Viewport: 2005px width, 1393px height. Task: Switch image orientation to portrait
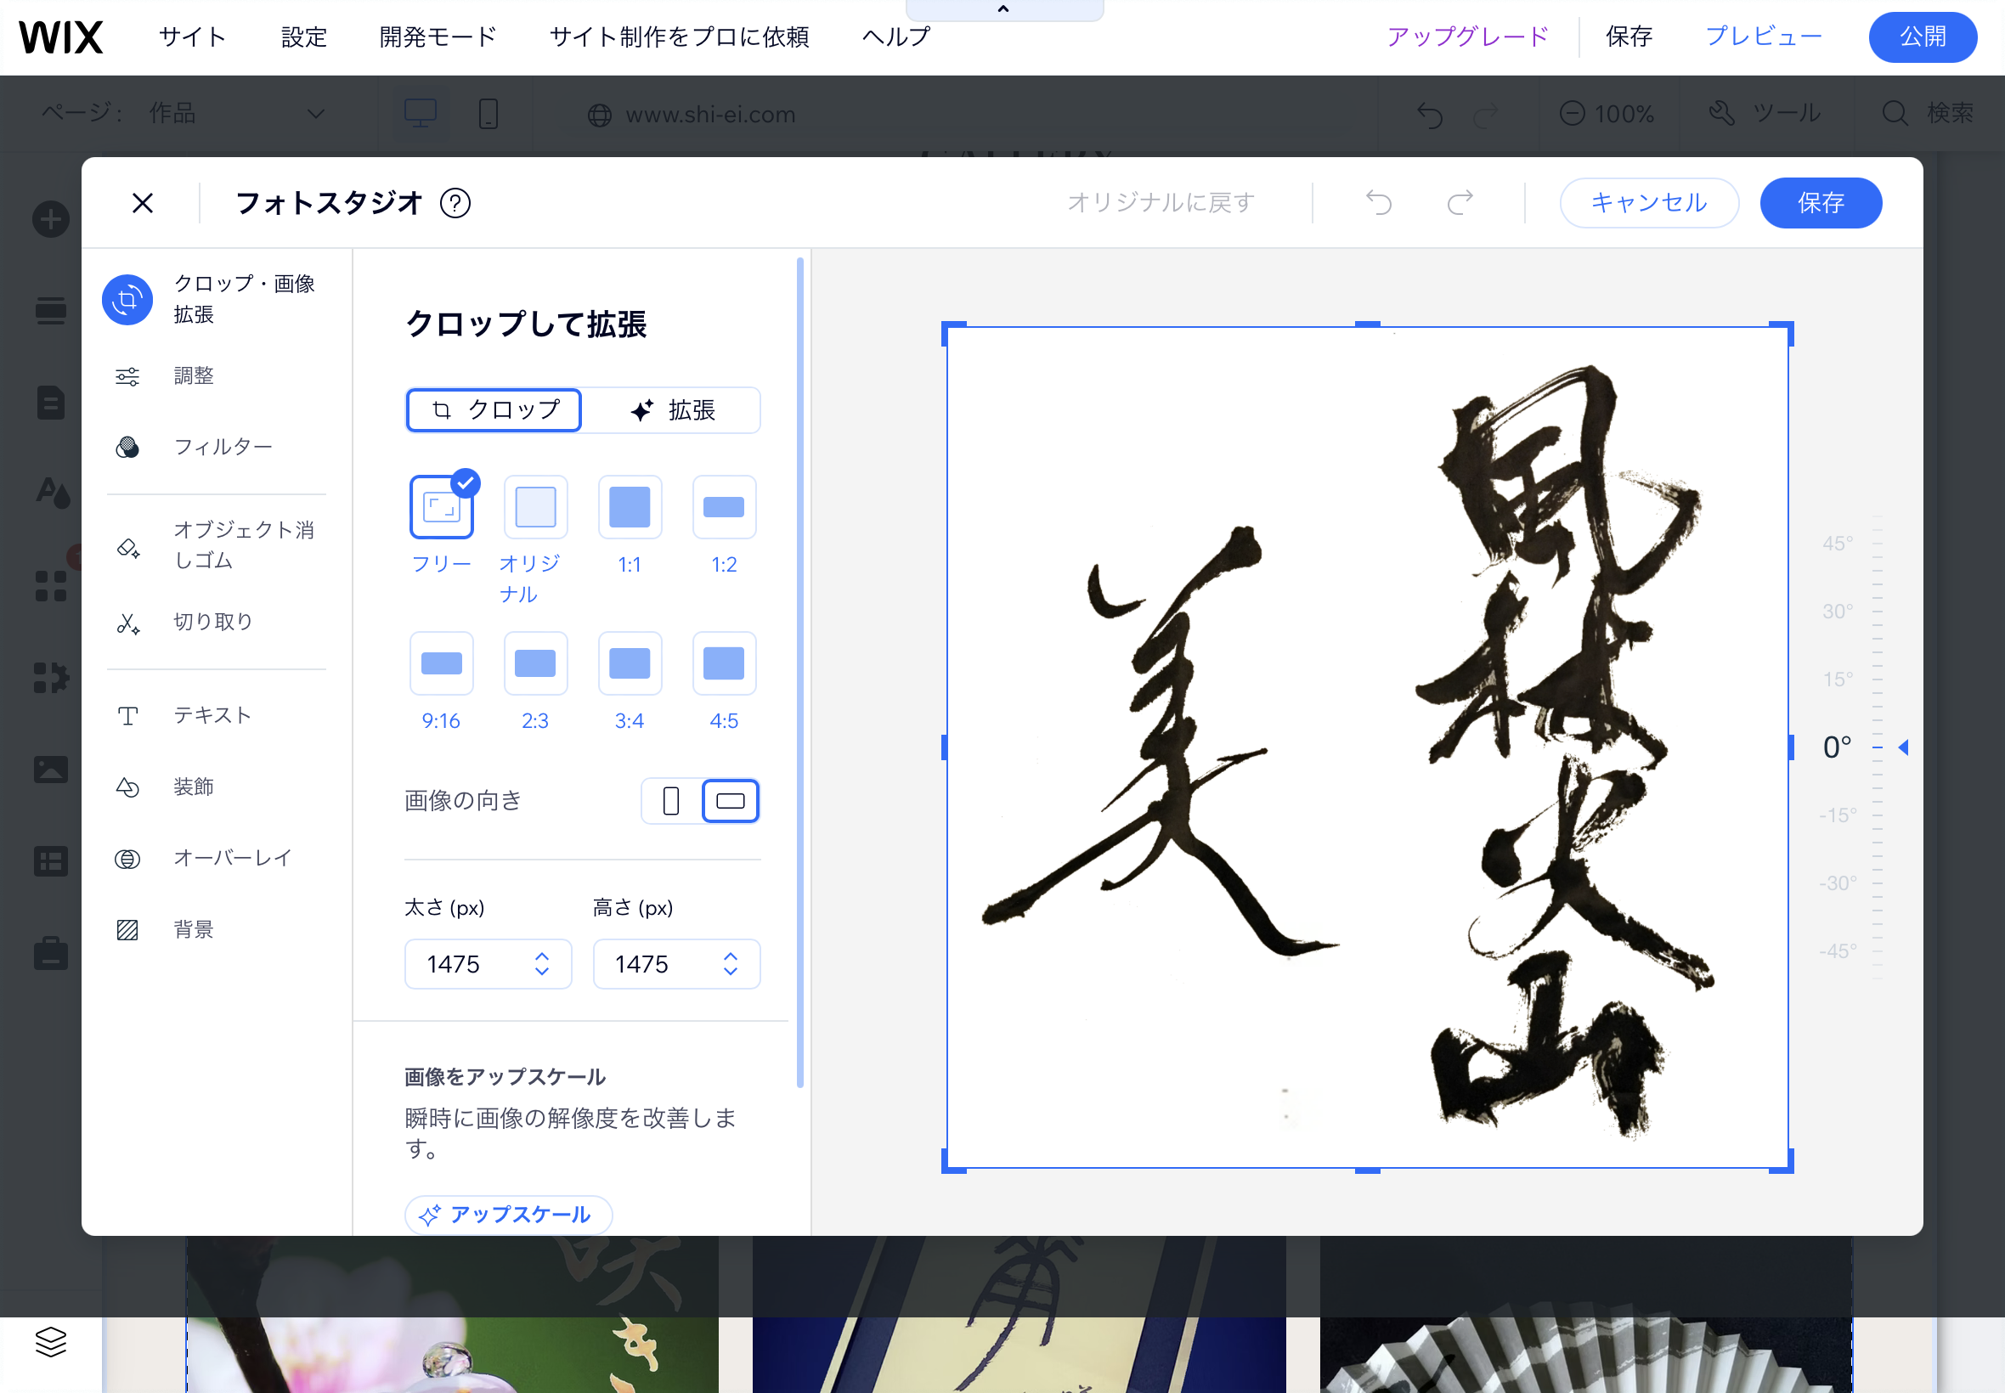coord(671,801)
